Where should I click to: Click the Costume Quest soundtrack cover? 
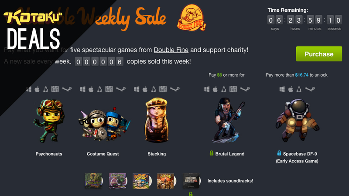coord(142,181)
